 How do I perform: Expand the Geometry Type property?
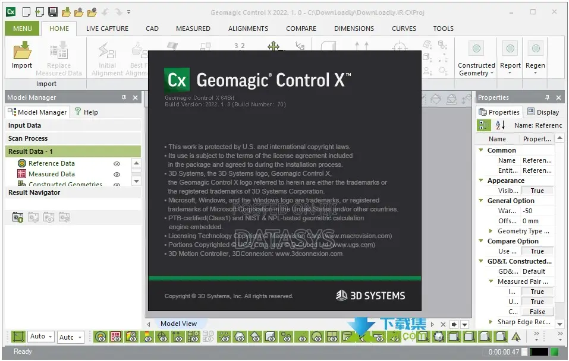491,231
